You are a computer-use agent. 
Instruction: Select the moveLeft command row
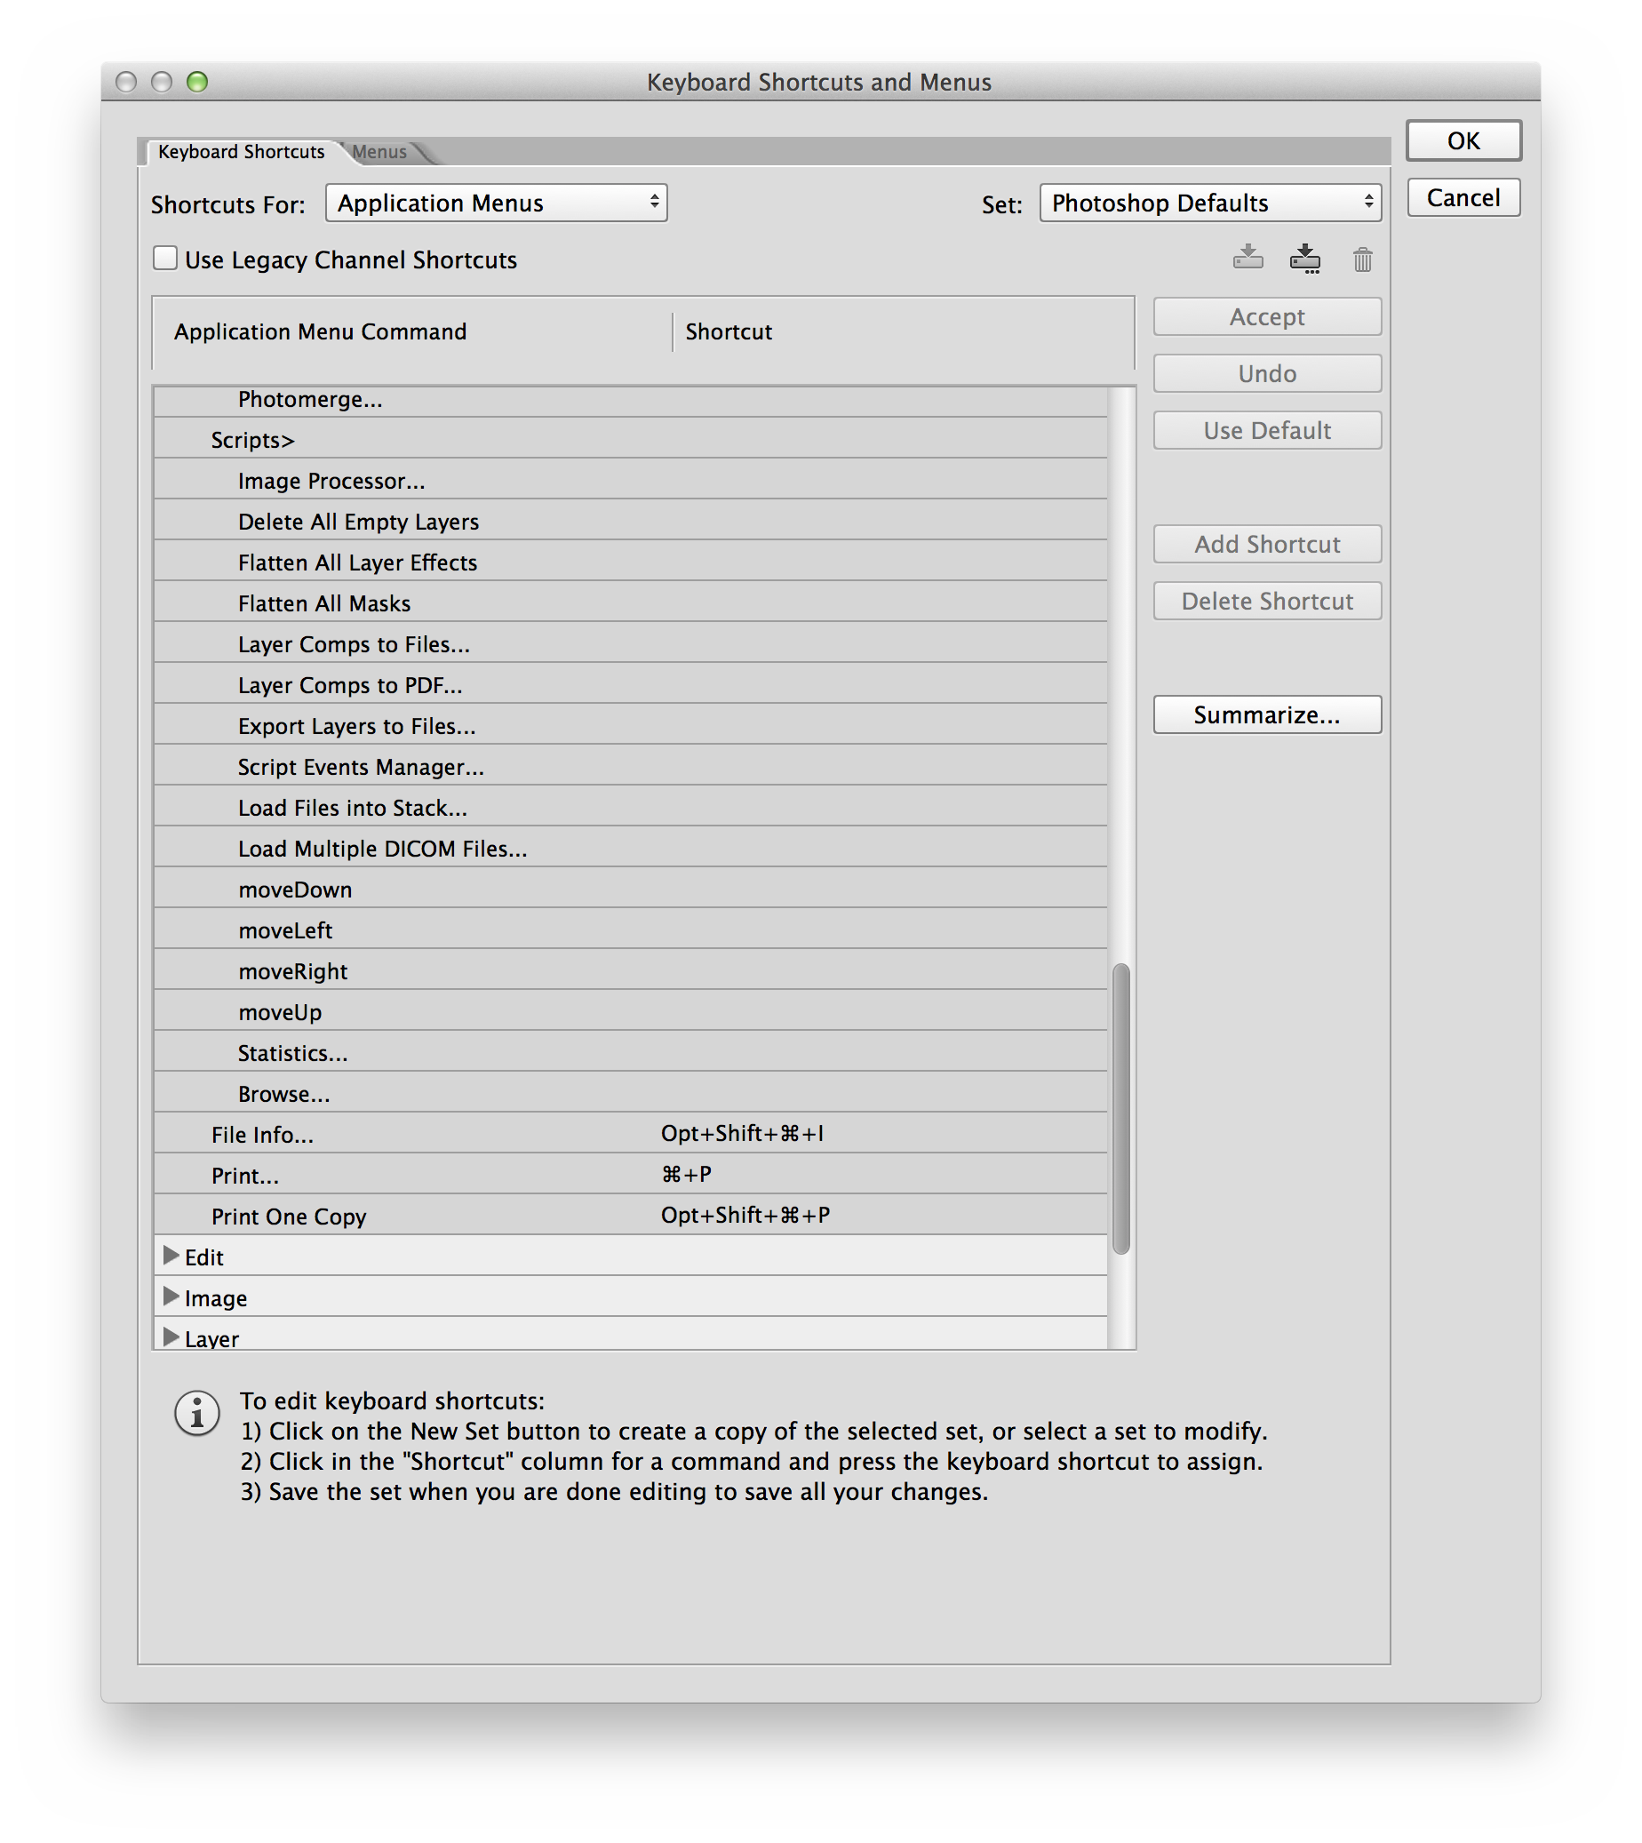pos(631,929)
